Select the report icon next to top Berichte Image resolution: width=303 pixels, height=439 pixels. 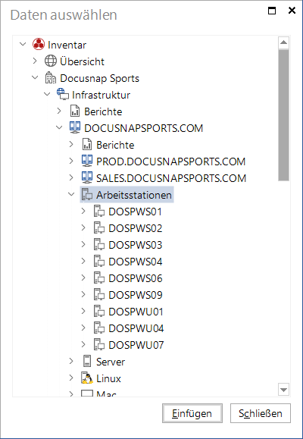click(75, 111)
